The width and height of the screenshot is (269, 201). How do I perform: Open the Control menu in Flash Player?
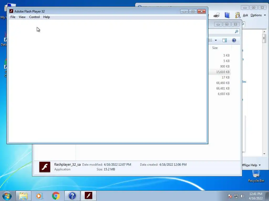pyautogui.click(x=34, y=17)
